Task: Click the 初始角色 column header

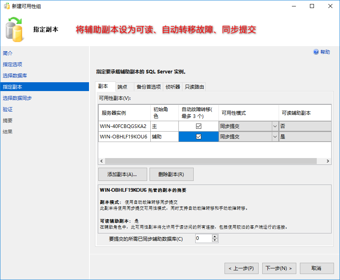Action: [x=164, y=113]
